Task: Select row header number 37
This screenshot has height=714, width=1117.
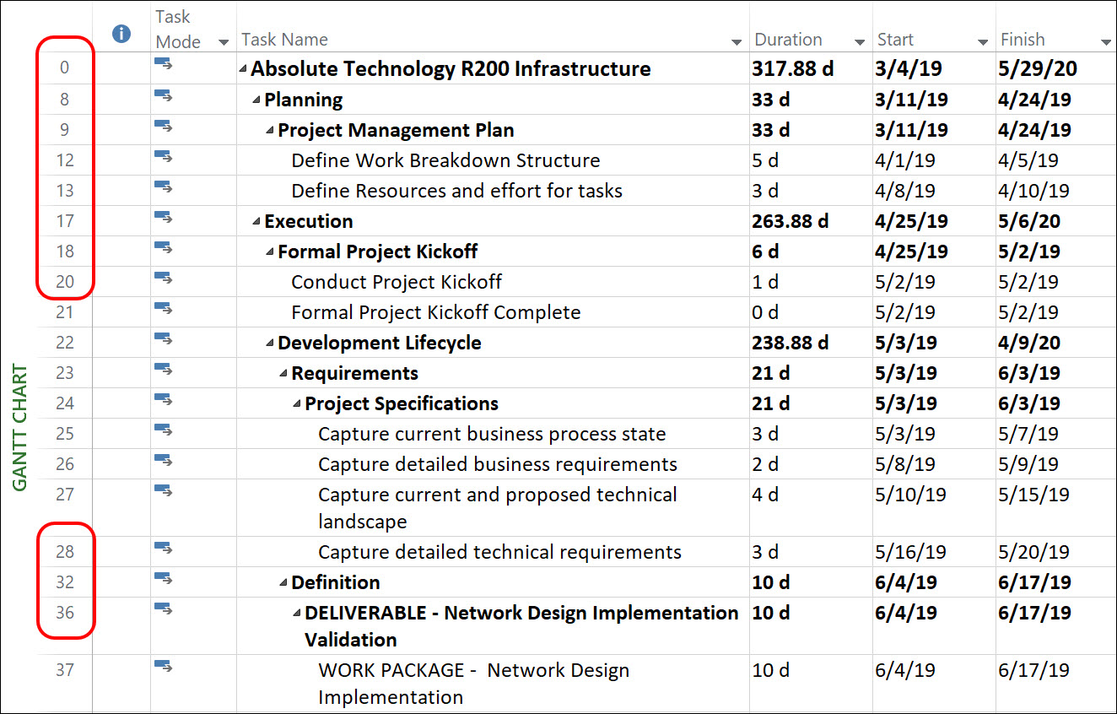Action: 65,670
